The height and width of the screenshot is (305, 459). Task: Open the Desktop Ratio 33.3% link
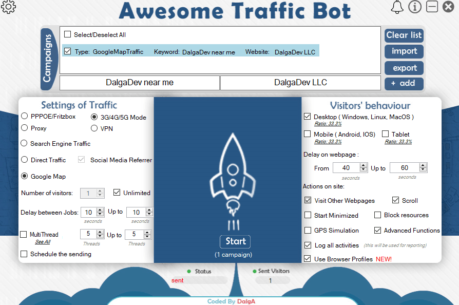tap(328, 124)
